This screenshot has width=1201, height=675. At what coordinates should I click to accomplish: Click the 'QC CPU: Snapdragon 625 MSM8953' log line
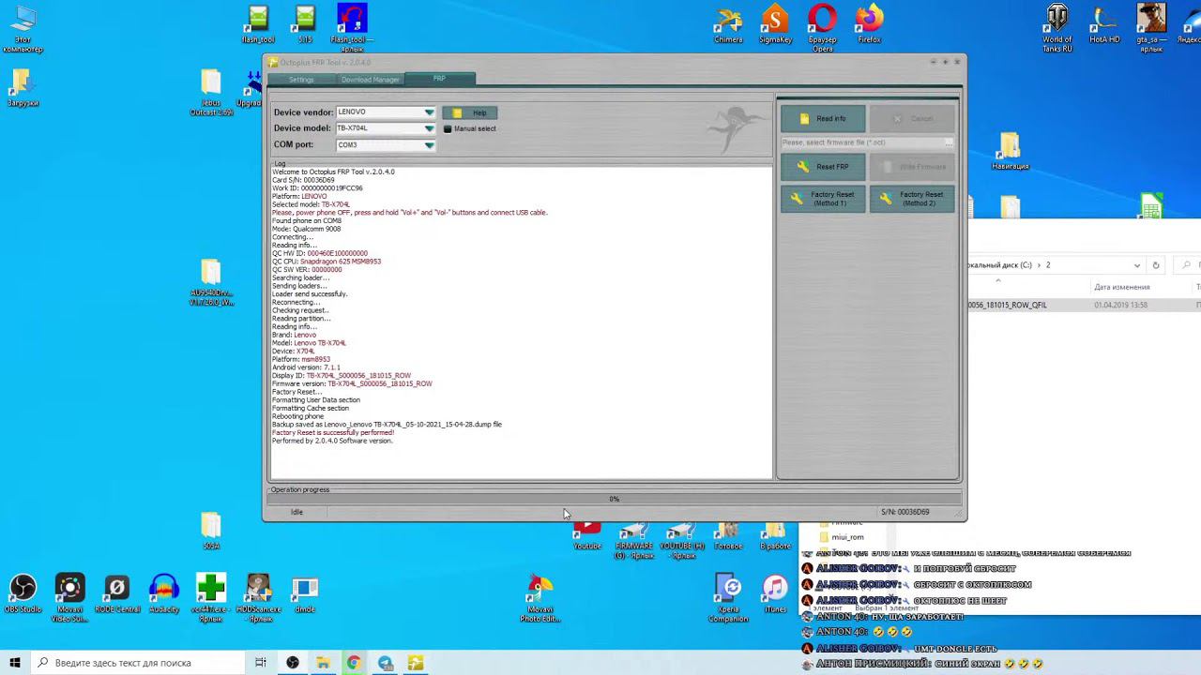pos(327,262)
